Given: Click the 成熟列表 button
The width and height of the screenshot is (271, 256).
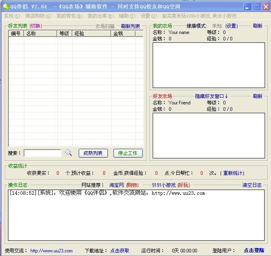Looking at the screenshot, I should (93, 153).
